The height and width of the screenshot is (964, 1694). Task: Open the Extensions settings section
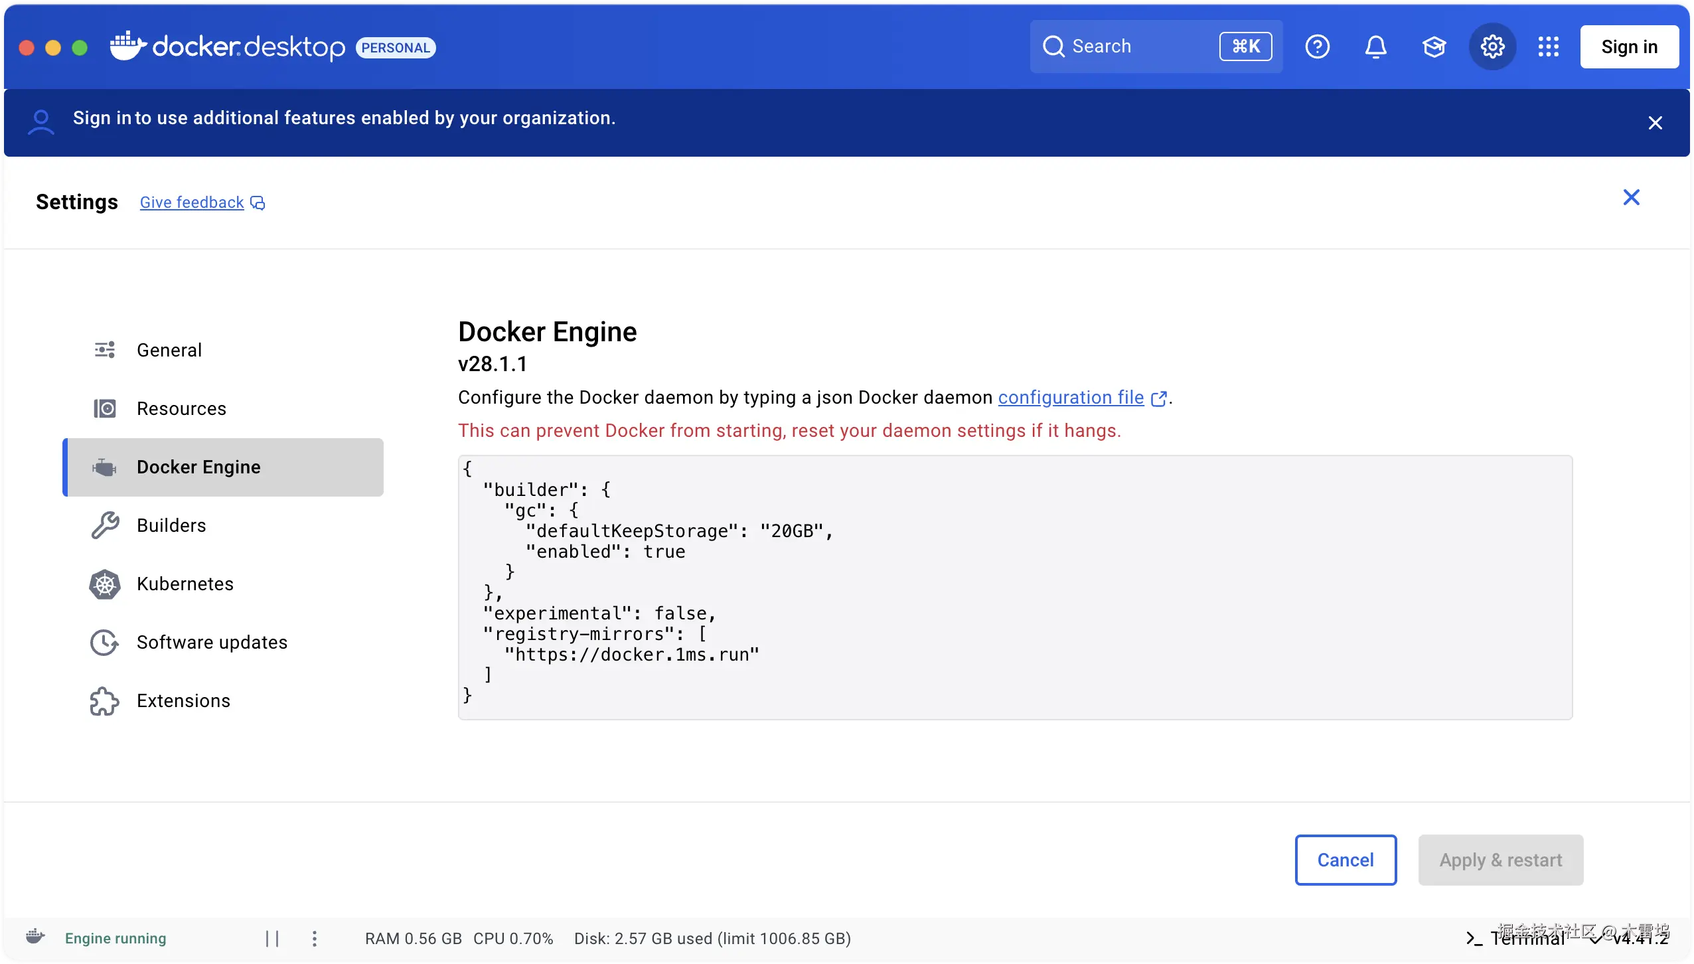(183, 700)
